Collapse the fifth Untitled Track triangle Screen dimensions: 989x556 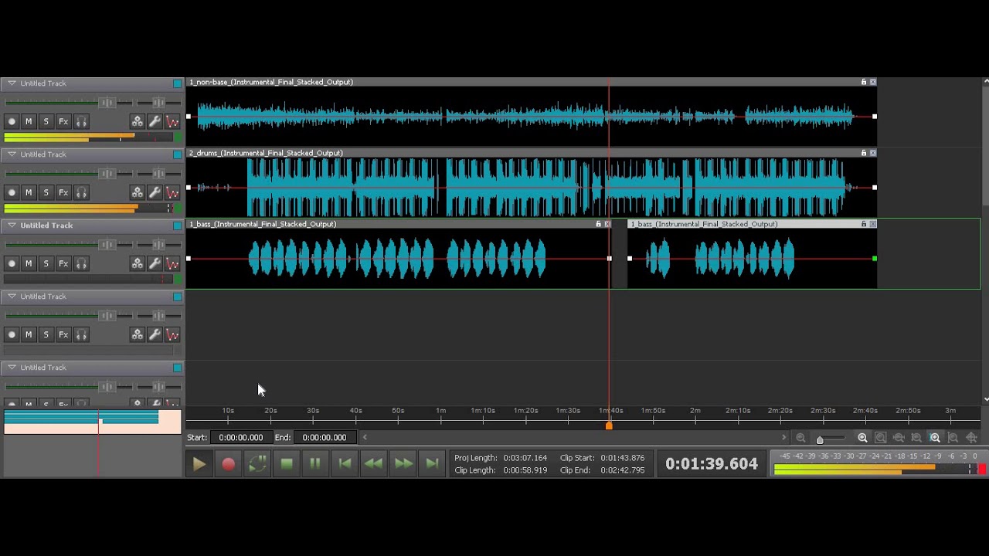coord(12,367)
